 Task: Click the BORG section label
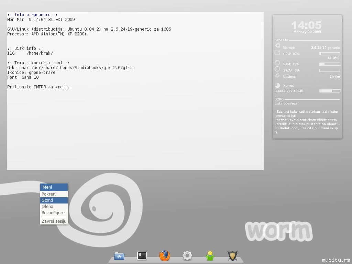click(x=279, y=99)
